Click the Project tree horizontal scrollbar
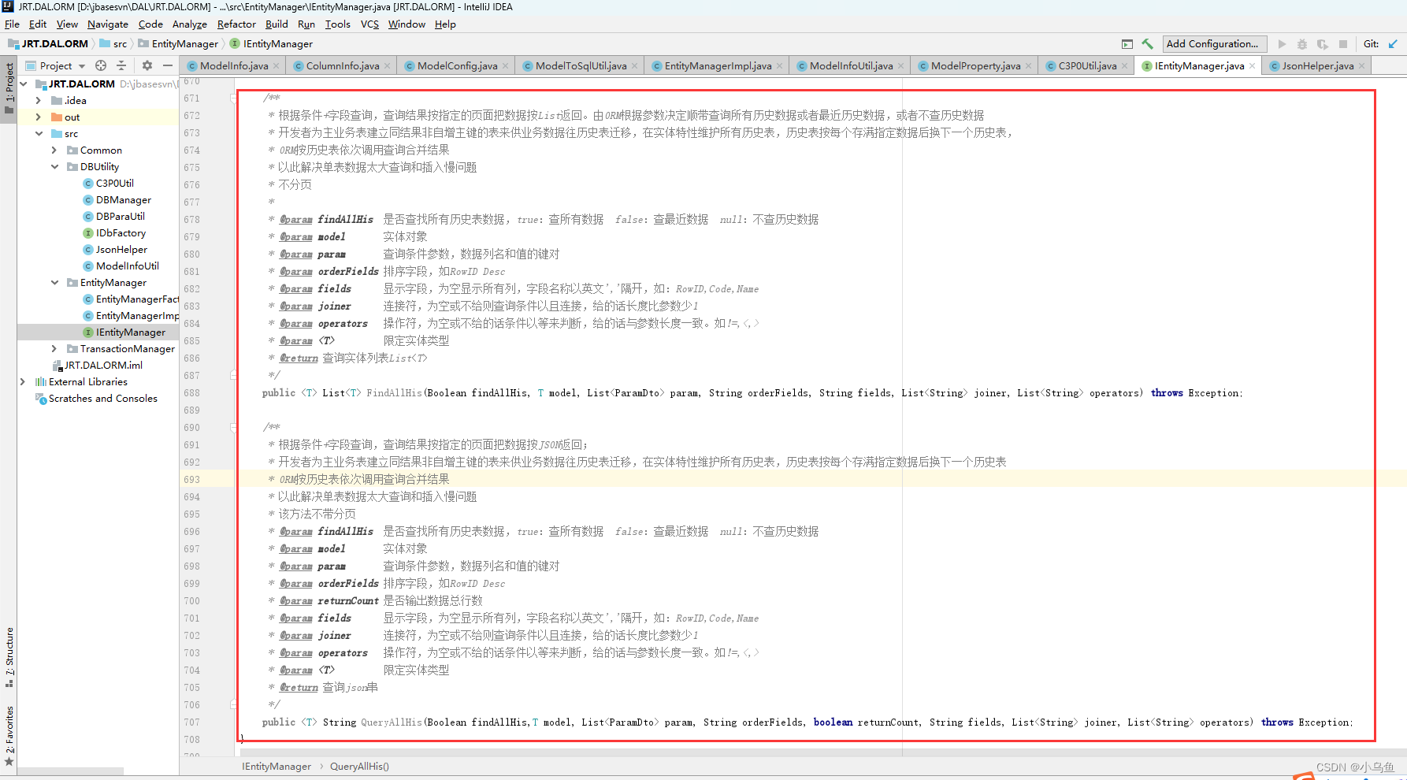Screen dimensions: 1407x780 (71, 771)
